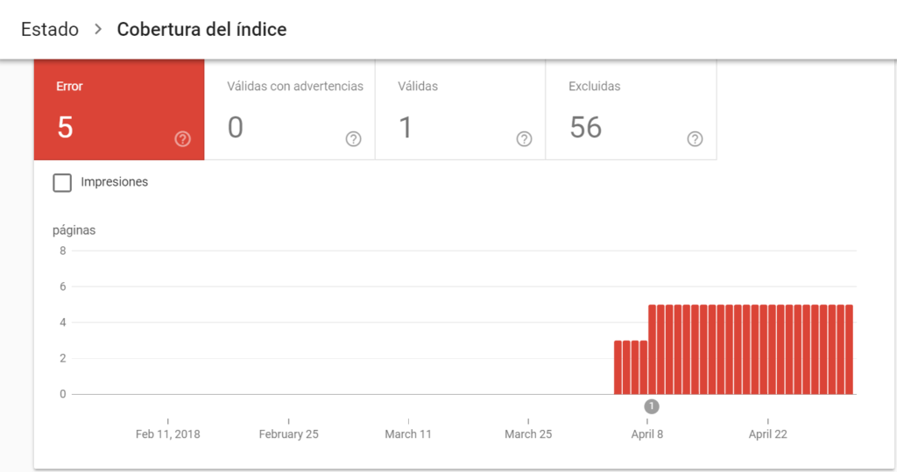Select the Válidas con advertencias card
Image resolution: width=897 pixels, height=472 pixels.
pyautogui.click(x=289, y=109)
